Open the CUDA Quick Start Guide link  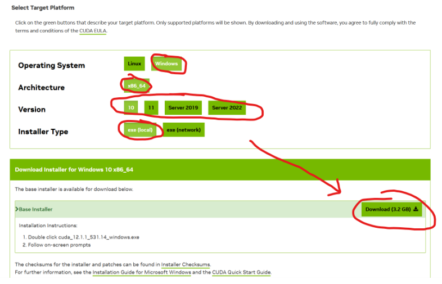point(241,272)
